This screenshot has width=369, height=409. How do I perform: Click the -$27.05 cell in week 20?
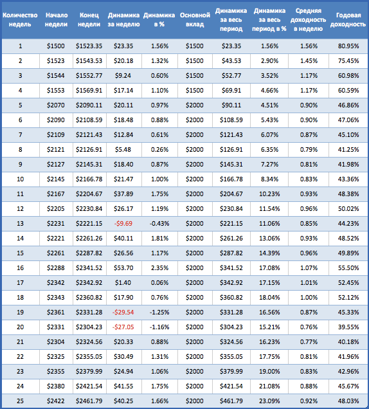coord(123,327)
